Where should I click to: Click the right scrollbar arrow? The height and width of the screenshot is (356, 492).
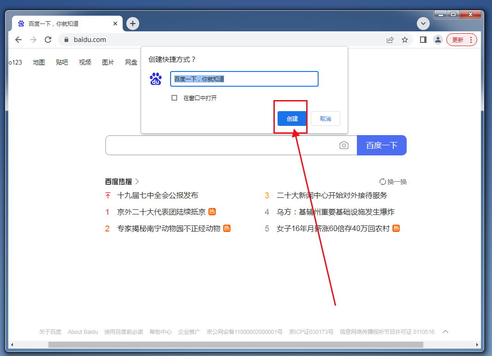(x=477, y=344)
